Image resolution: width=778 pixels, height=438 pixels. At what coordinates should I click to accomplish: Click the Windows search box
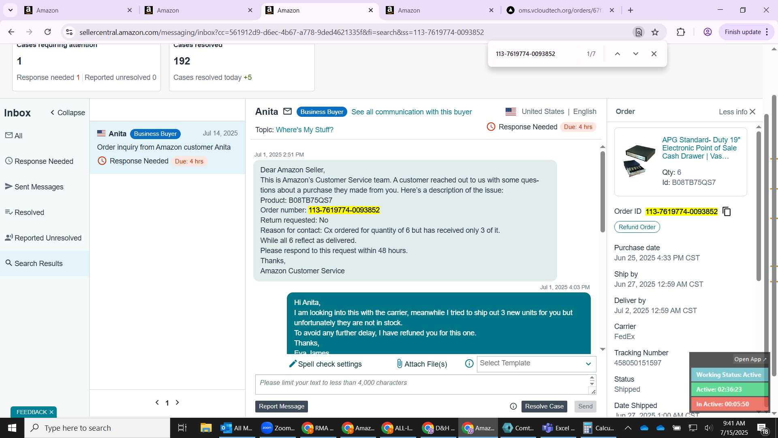[x=97, y=428]
